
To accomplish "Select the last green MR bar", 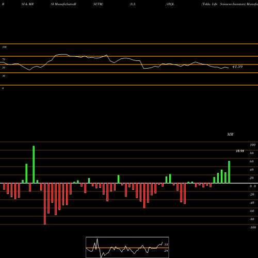I will pyautogui.click(x=229, y=172).
